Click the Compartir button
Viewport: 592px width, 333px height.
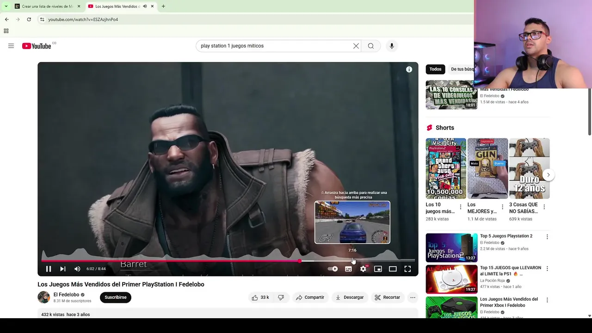(310, 297)
